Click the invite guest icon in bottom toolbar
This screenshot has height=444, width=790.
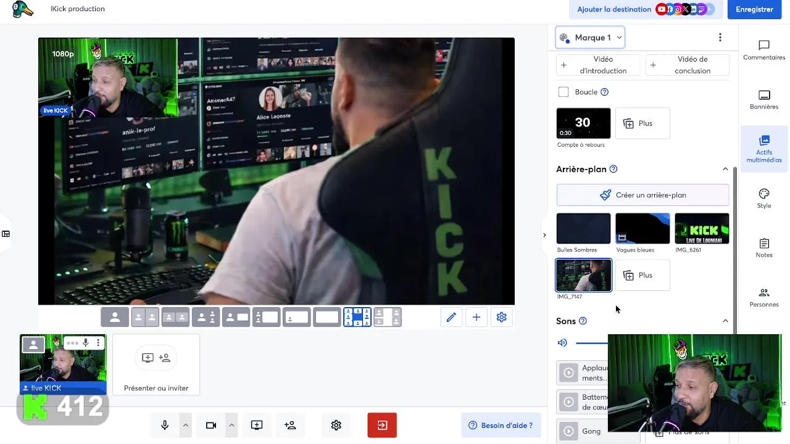[290, 425]
